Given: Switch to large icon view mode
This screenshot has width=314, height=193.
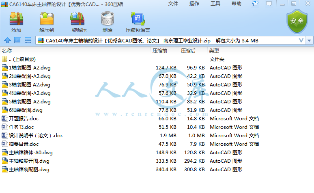Looking at the screenshot, I should click(x=17, y=40).
